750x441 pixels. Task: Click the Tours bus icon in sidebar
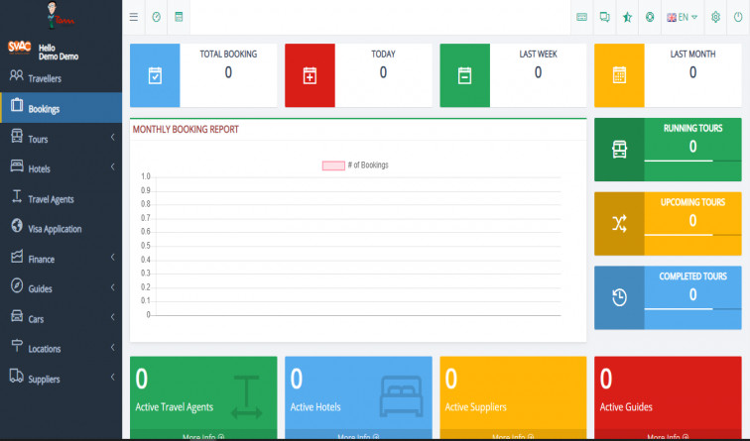pyautogui.click(x=17, y=136)
